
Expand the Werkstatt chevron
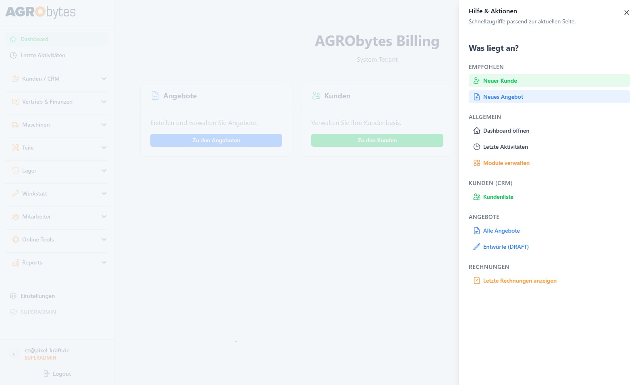[104, 194]
